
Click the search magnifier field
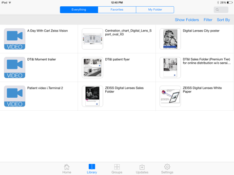221,10
